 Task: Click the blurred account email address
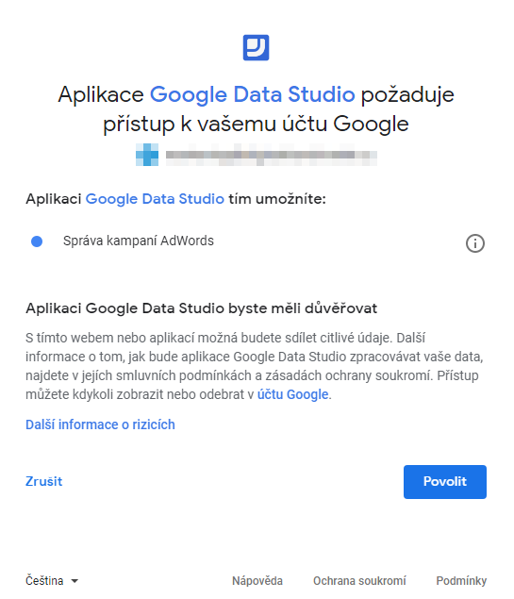(272, 155)
